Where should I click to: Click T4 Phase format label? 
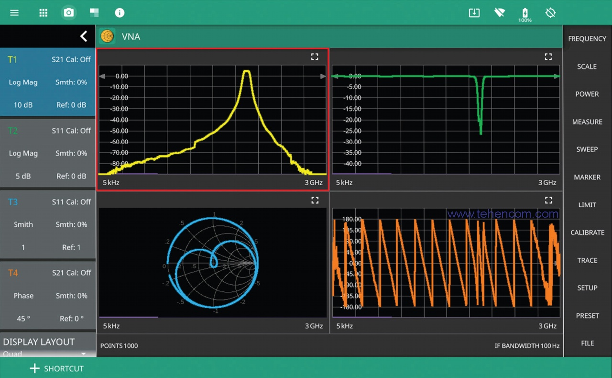[x=23, y=296]
